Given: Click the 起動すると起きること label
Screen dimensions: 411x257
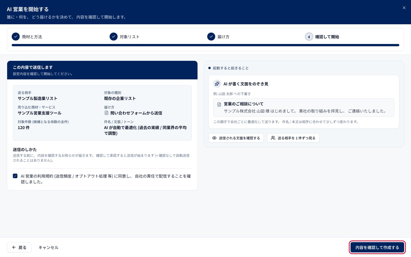Looking at the screenshot, I should tap(231, 68).
